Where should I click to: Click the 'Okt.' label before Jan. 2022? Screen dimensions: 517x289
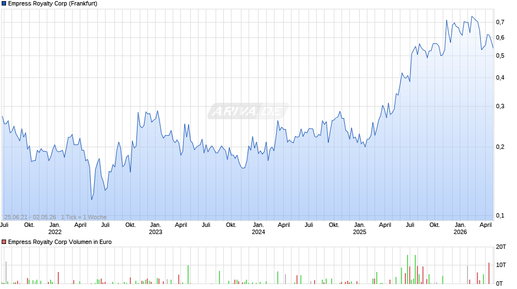[29, 225]
